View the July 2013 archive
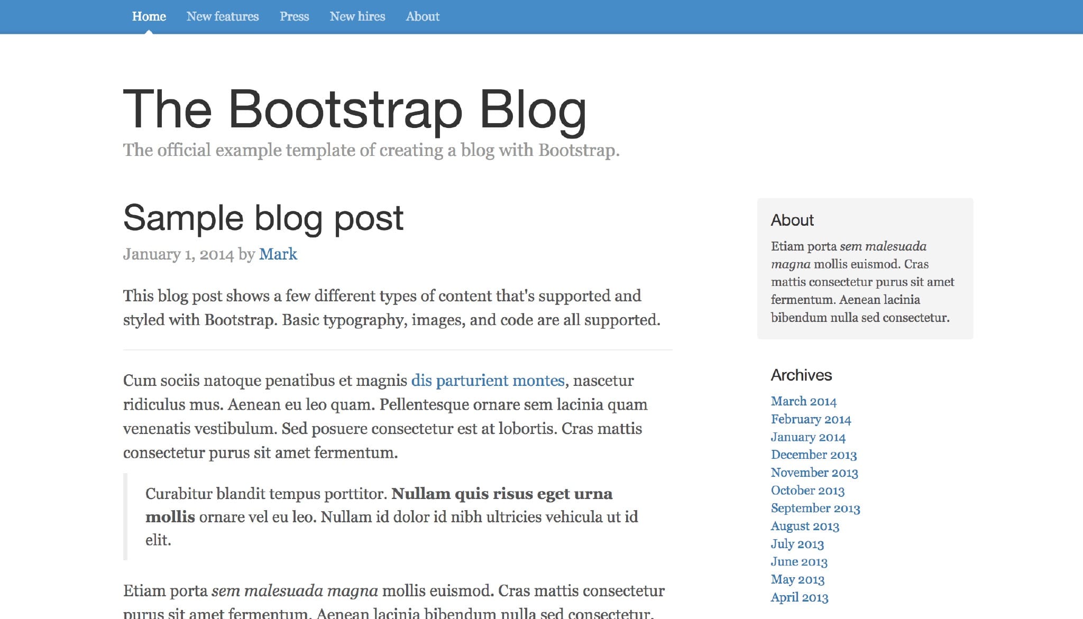 point(797,544)
